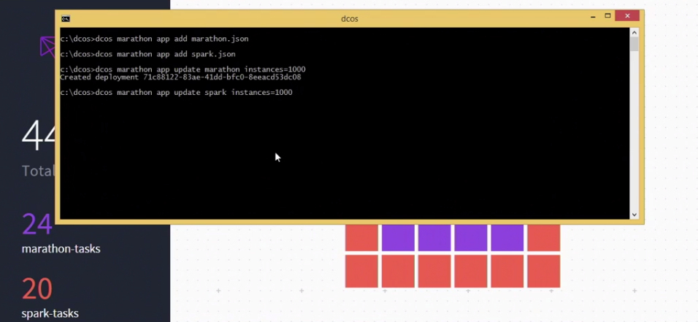
Task: Click the terminal scrollbar down arrow
Action: pos(634,214)
